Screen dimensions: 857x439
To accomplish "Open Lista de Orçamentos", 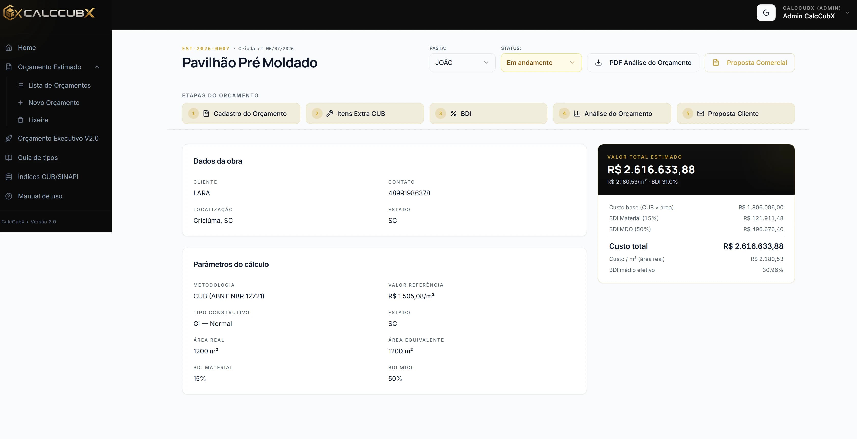I will click(x=60, y=85).
